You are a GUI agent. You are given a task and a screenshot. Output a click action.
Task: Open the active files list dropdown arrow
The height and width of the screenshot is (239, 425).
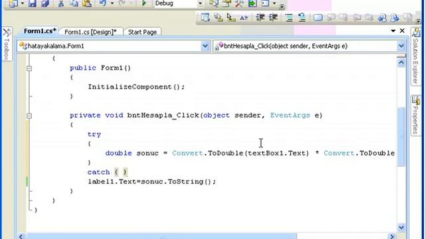(393, 31)
